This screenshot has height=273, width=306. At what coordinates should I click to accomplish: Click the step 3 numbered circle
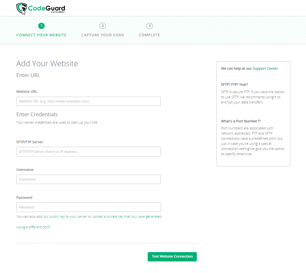[x=149, y=26]
